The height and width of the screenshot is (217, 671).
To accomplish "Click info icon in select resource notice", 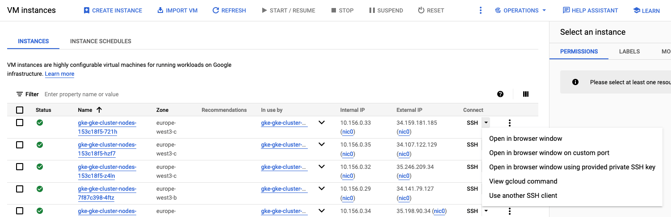I will (x=575, y=82).
